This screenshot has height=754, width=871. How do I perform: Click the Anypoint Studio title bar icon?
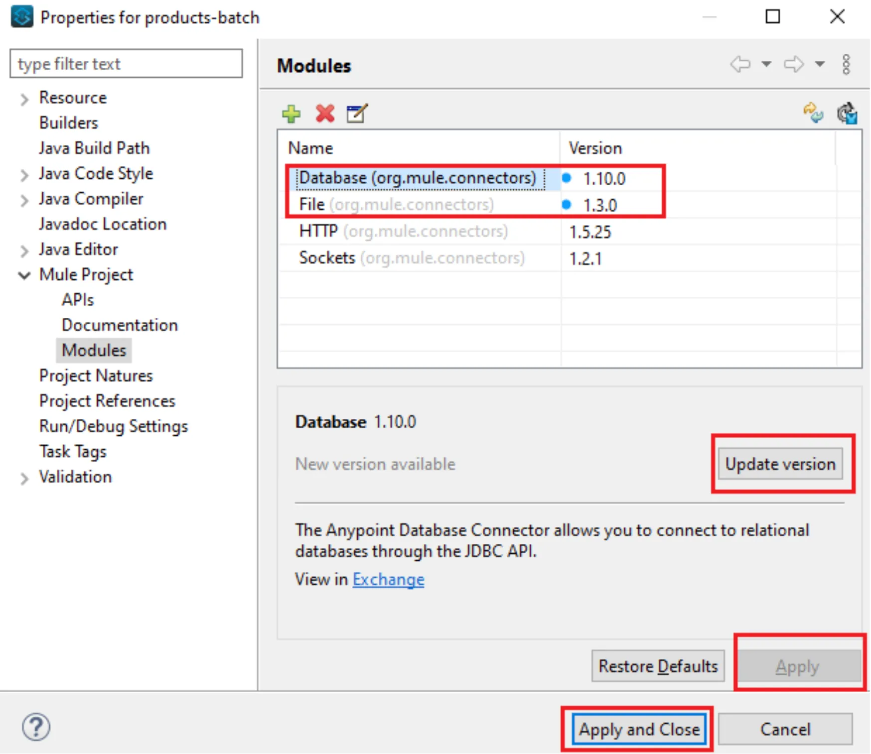point(22,16)
